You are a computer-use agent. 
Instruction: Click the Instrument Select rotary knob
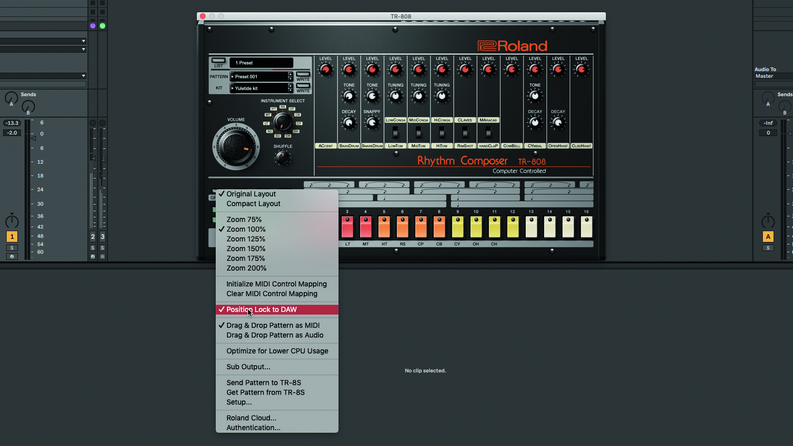coord(282,122)
